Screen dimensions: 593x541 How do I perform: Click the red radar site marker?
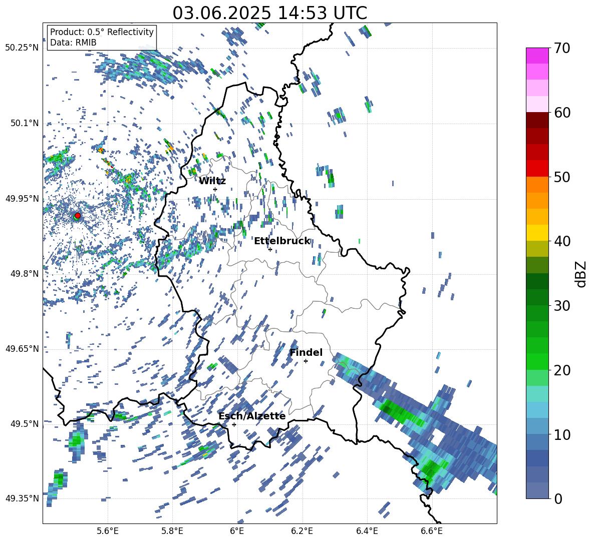tap(78, 216)
